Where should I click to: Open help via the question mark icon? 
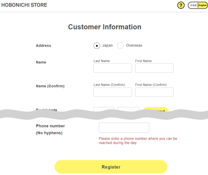click(181, 5)
